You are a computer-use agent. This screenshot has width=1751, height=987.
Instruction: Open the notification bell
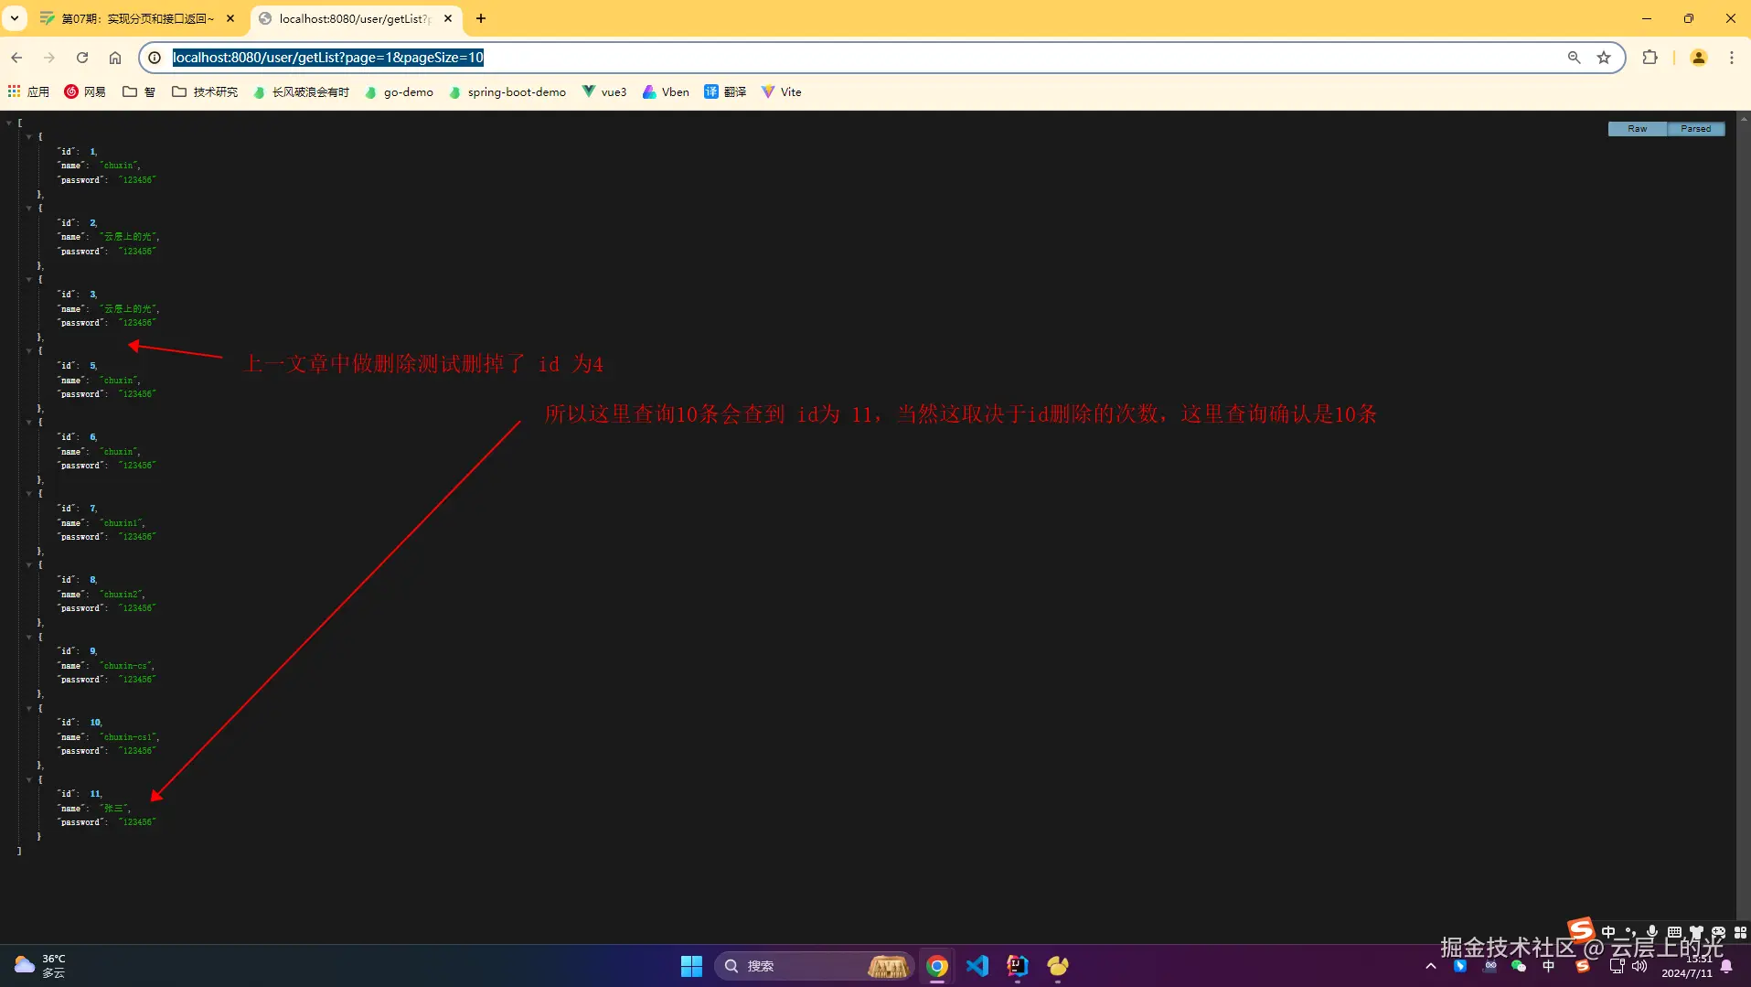tap(1726, 966)
